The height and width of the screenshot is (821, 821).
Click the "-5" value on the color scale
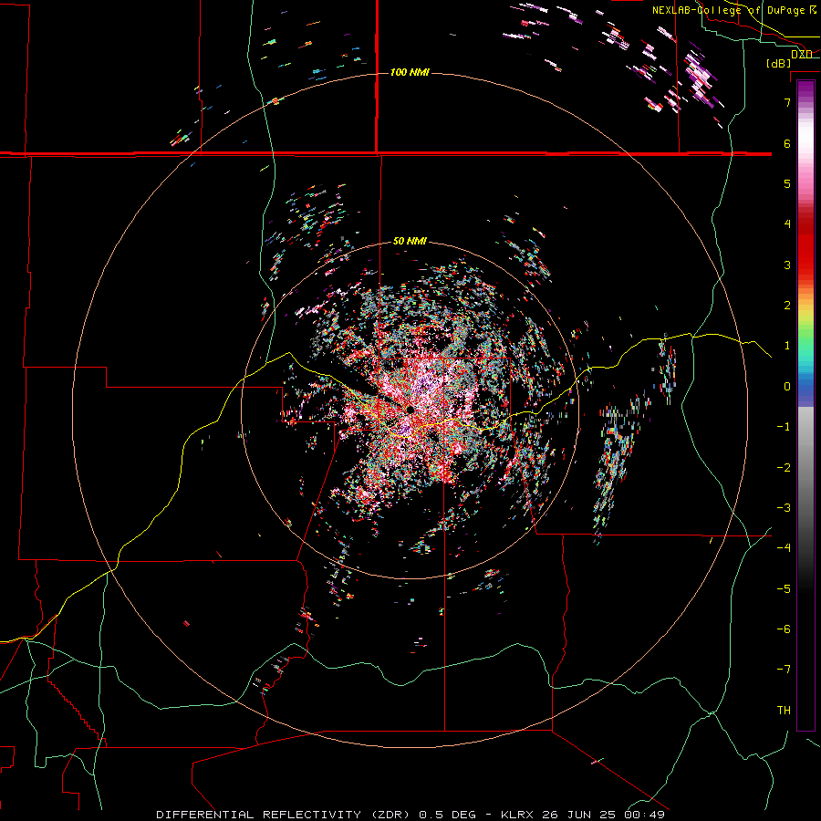tap(784, 589)
